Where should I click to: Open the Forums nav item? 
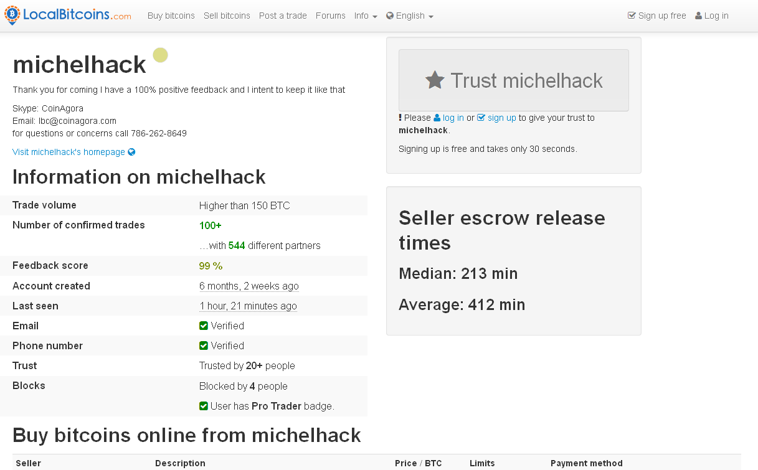click(331, 16)
